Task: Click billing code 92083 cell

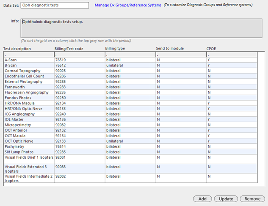Action: click(x=80, y=169)
